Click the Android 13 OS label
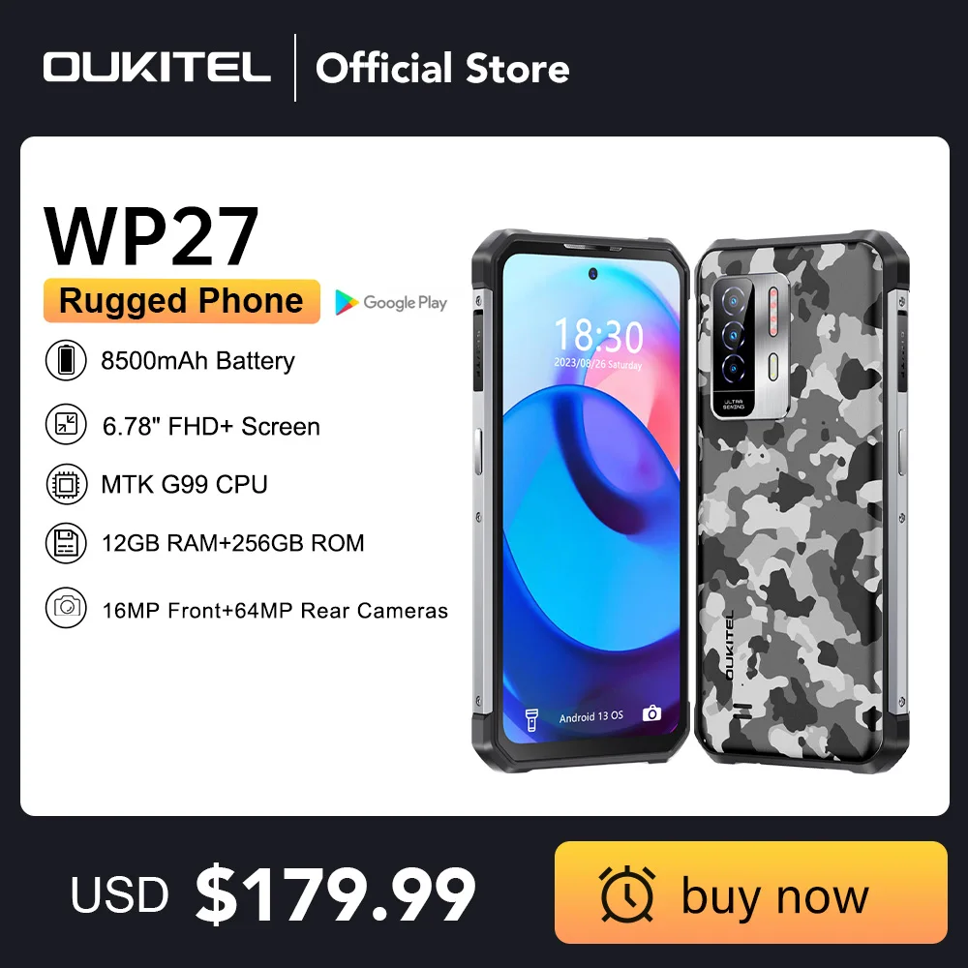Viewport: 968px width, 968px height. coord(590,716)
